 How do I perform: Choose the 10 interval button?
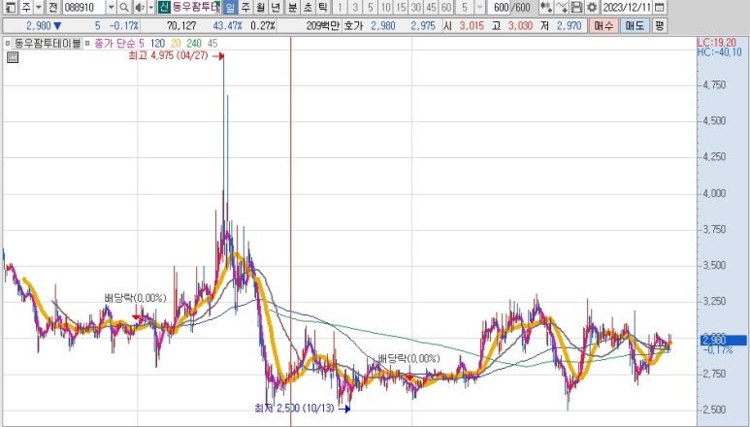click(385, 7)
